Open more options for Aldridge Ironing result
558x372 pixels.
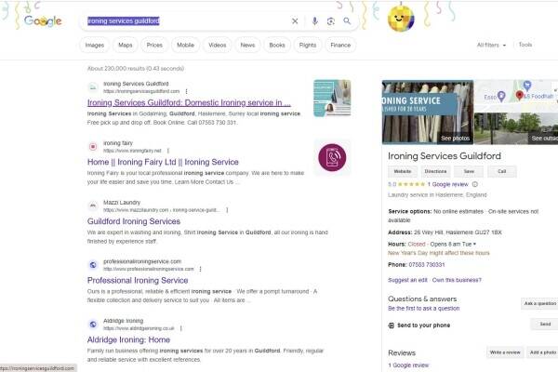[x=181, y=328]
